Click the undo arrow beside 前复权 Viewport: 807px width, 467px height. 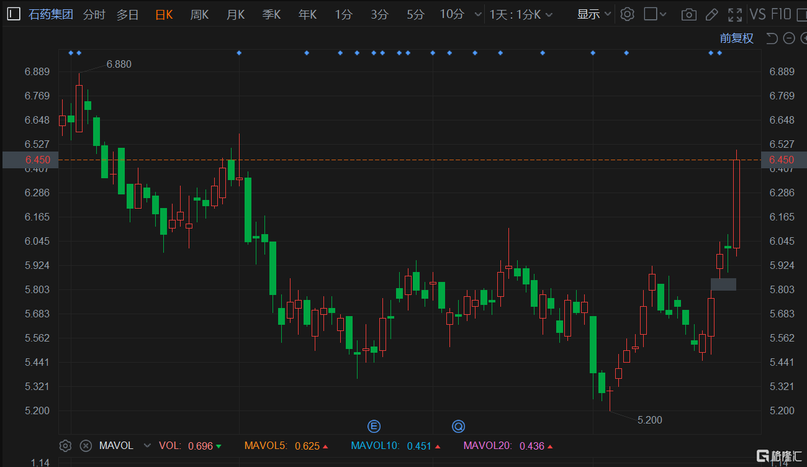point(772,39)
